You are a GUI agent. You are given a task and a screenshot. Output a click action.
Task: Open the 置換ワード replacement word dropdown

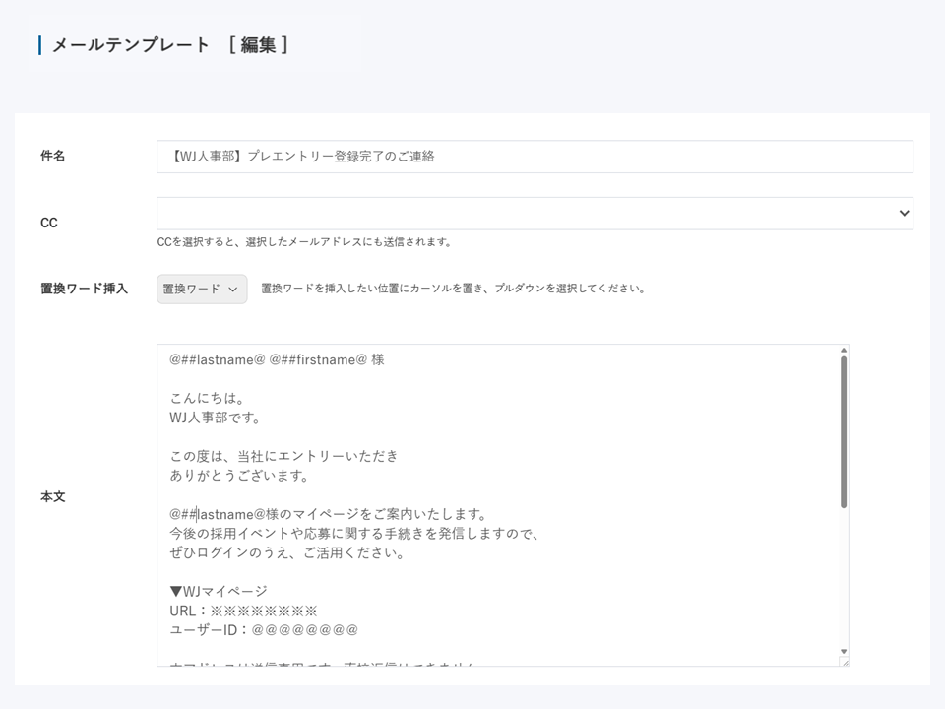(x=200, y=288)
